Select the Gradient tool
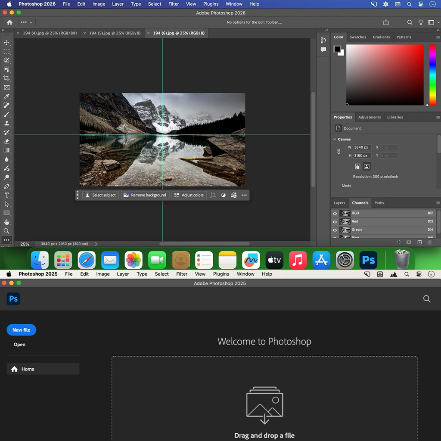The height and width of the screenshot is (441, 441). (6, 150)
